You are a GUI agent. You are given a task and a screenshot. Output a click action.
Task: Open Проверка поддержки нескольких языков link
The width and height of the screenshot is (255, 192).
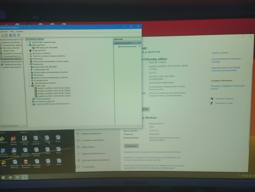point(228,87)
